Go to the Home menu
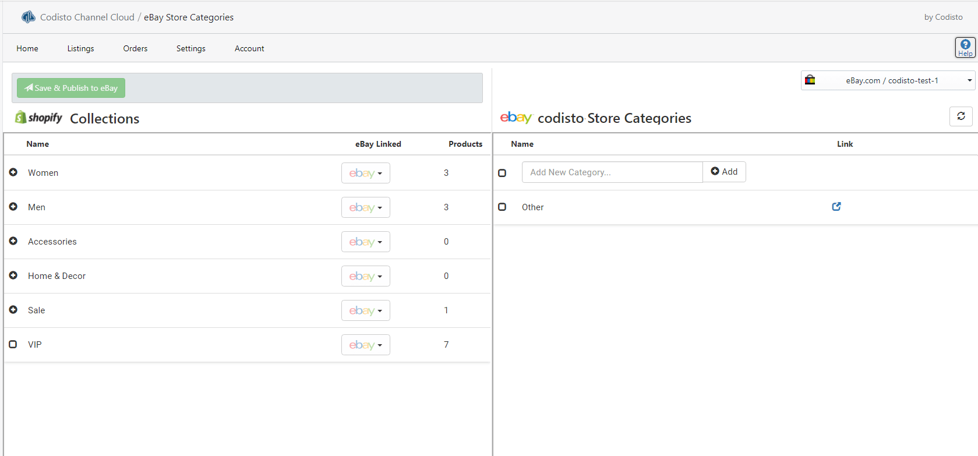Screen dimensions: 978x456 tap(27, 48)
